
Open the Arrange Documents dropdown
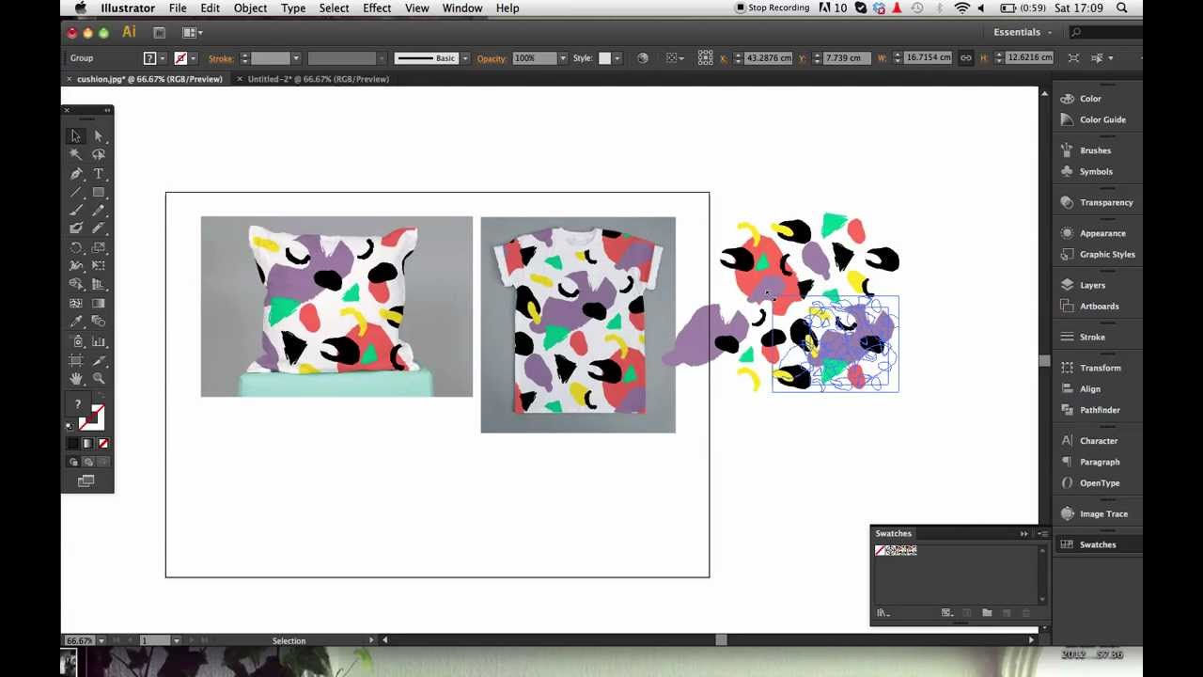coord(192,33)
